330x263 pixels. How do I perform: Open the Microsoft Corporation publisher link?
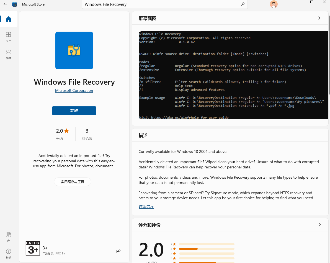[74, 91]
